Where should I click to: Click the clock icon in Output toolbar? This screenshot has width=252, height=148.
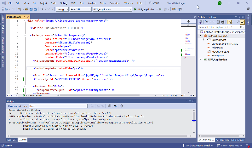click(x=121, y=106)
